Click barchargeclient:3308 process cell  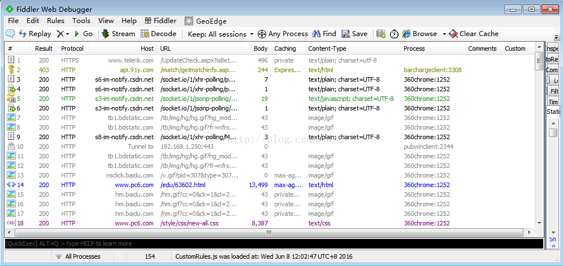click(432, 70)
